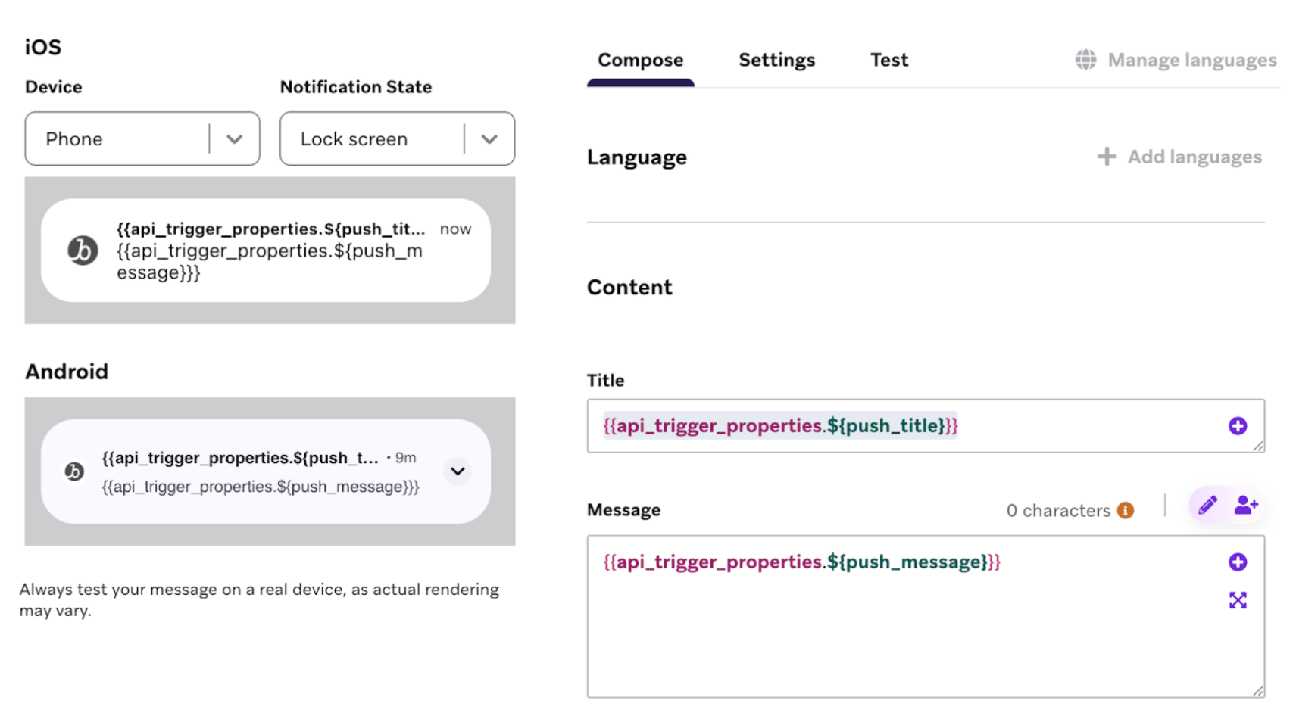Switch to the Settings tab

(776, 61)
